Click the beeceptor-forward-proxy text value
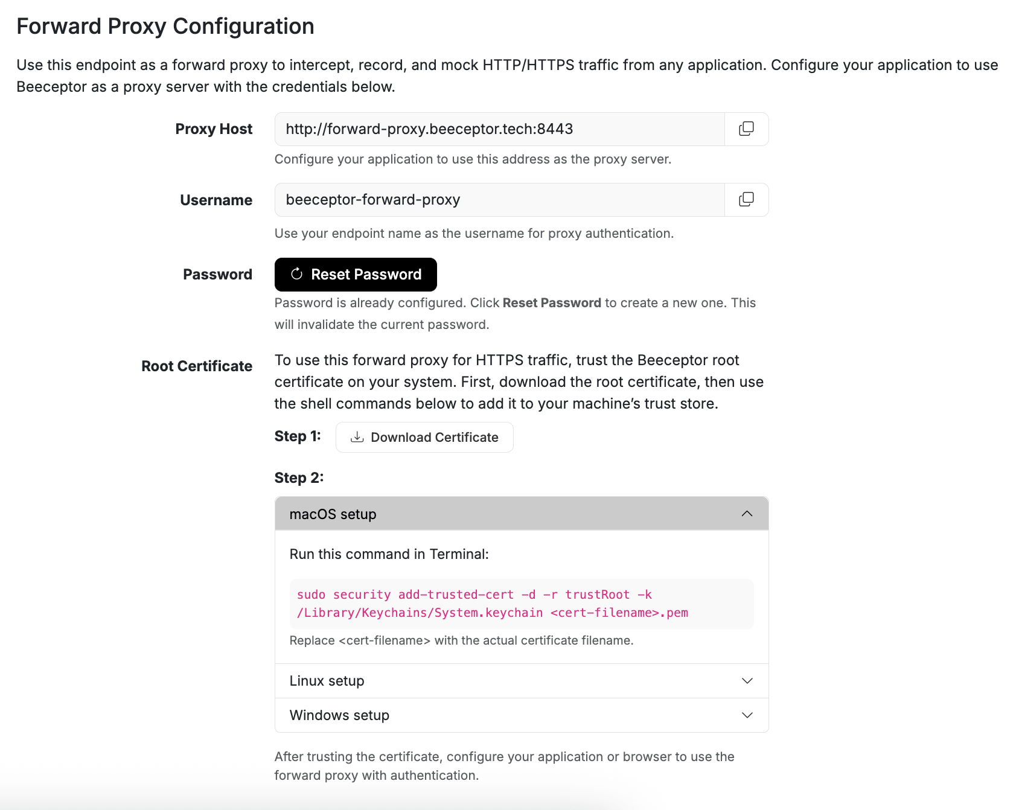Viewport: 1019px width, 810px height. 372,199
